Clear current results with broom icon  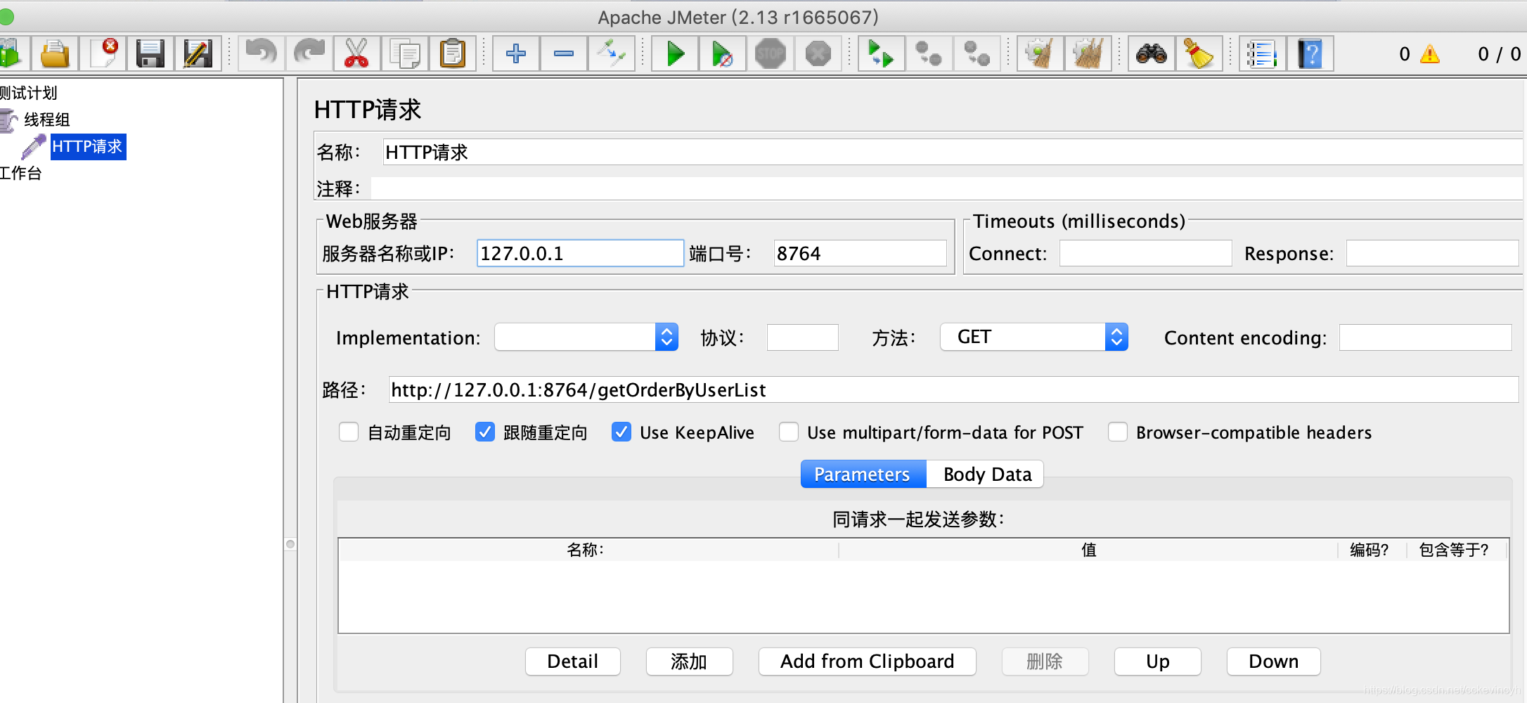1040,53
